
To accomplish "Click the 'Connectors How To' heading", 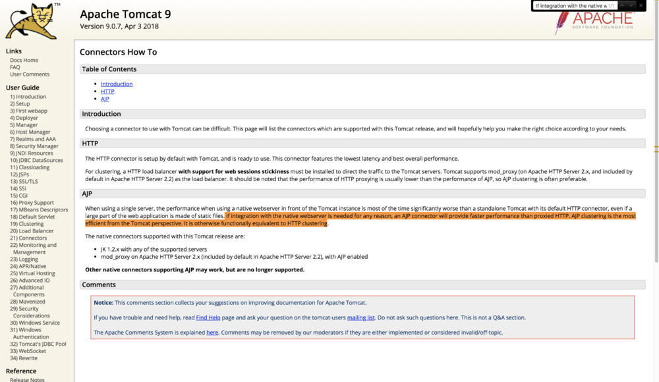I will (119, 52).
